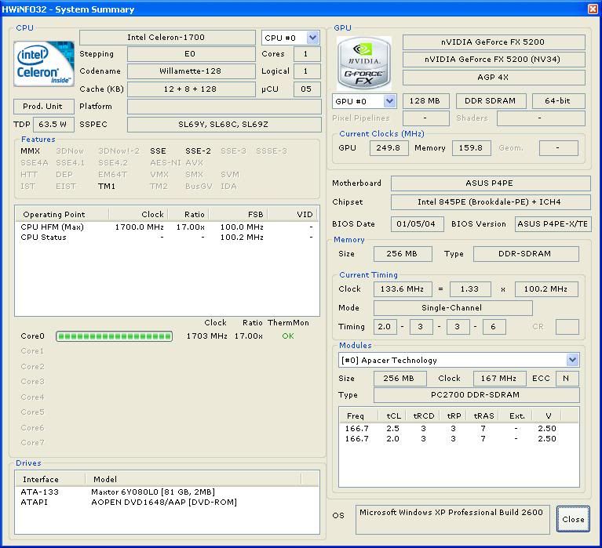This screenshot has height=548, width=602.
Task: Click the AGP 4X bus field
Action: 494,78
